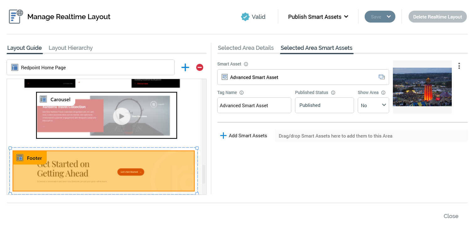This screenshot has width=475, height=225.
Task: Click the Carousel area icon in layout
Action: 43,99
